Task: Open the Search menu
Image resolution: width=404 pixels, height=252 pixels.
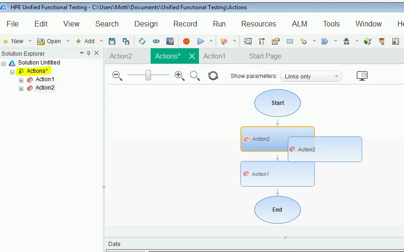Action: click(x=107, y=24)
